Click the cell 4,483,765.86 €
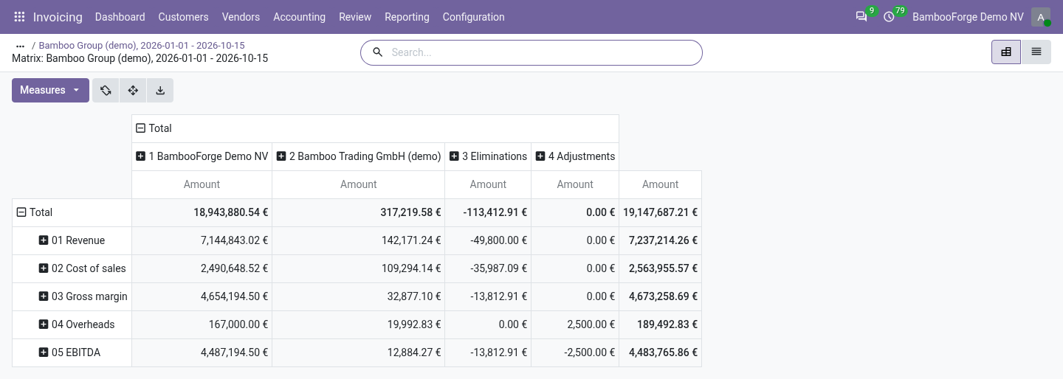 pyautogui.click(x=660, y=352)
